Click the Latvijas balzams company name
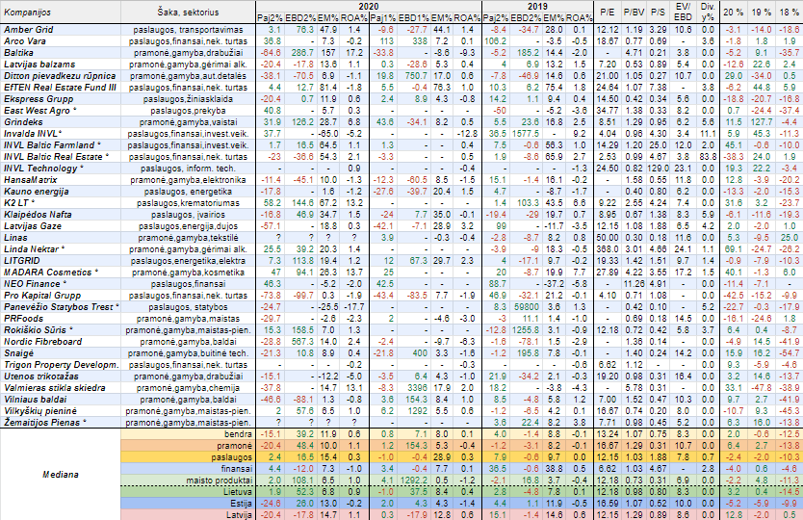The width and height of the screenshot is (803, 520). pos(39,65)
